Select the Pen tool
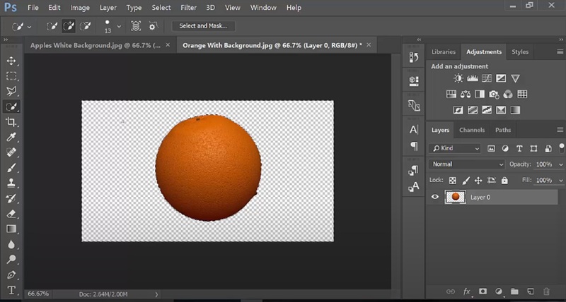 click(x=11, y=275)
